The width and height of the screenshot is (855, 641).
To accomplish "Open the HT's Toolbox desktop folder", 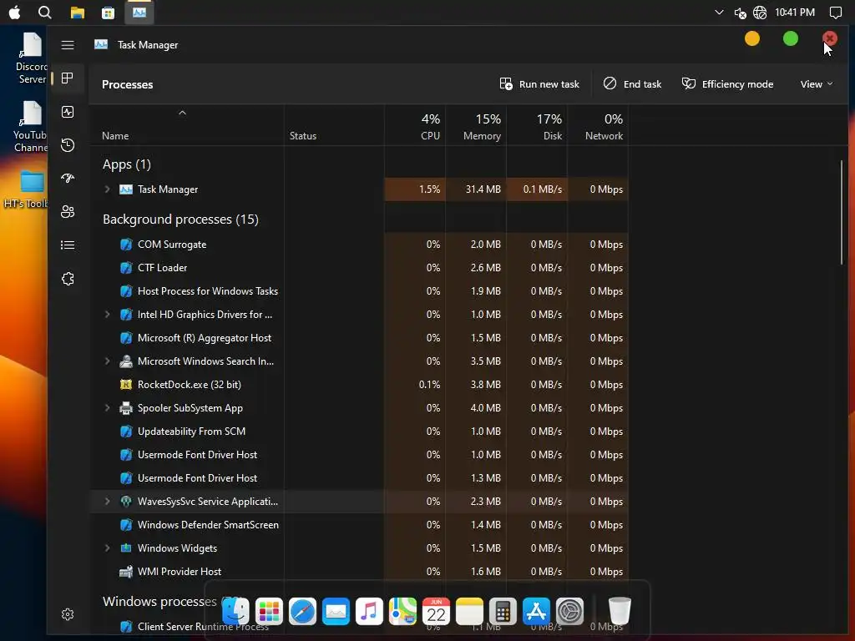I will coord(25,189).
